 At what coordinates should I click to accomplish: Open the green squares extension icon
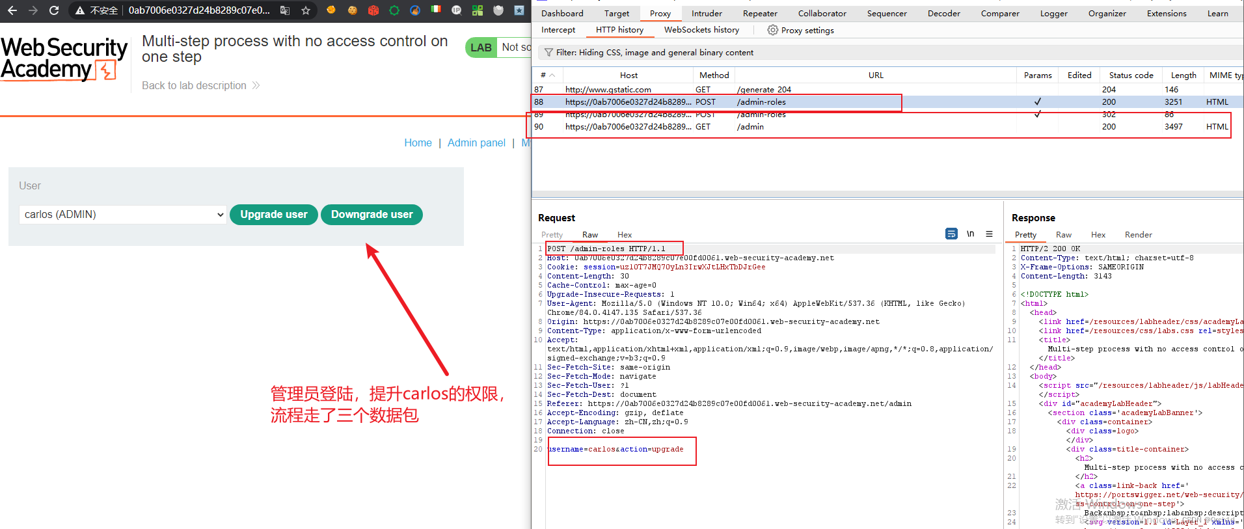click(478, 10)
